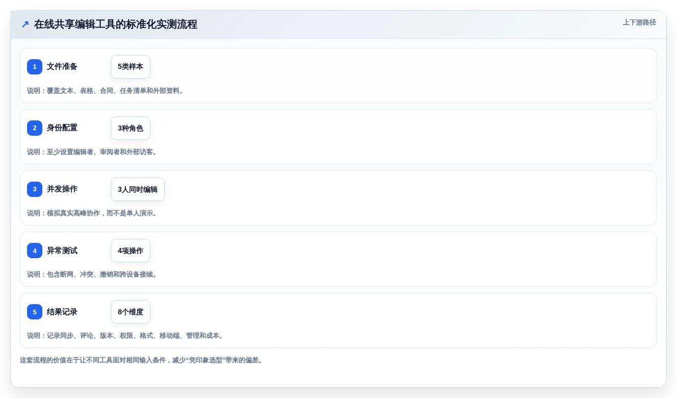The height and width of the screenshot is (398, 677).
Task: Click step number 1 badge for 文件准备
Action: (x=35, y=67)
